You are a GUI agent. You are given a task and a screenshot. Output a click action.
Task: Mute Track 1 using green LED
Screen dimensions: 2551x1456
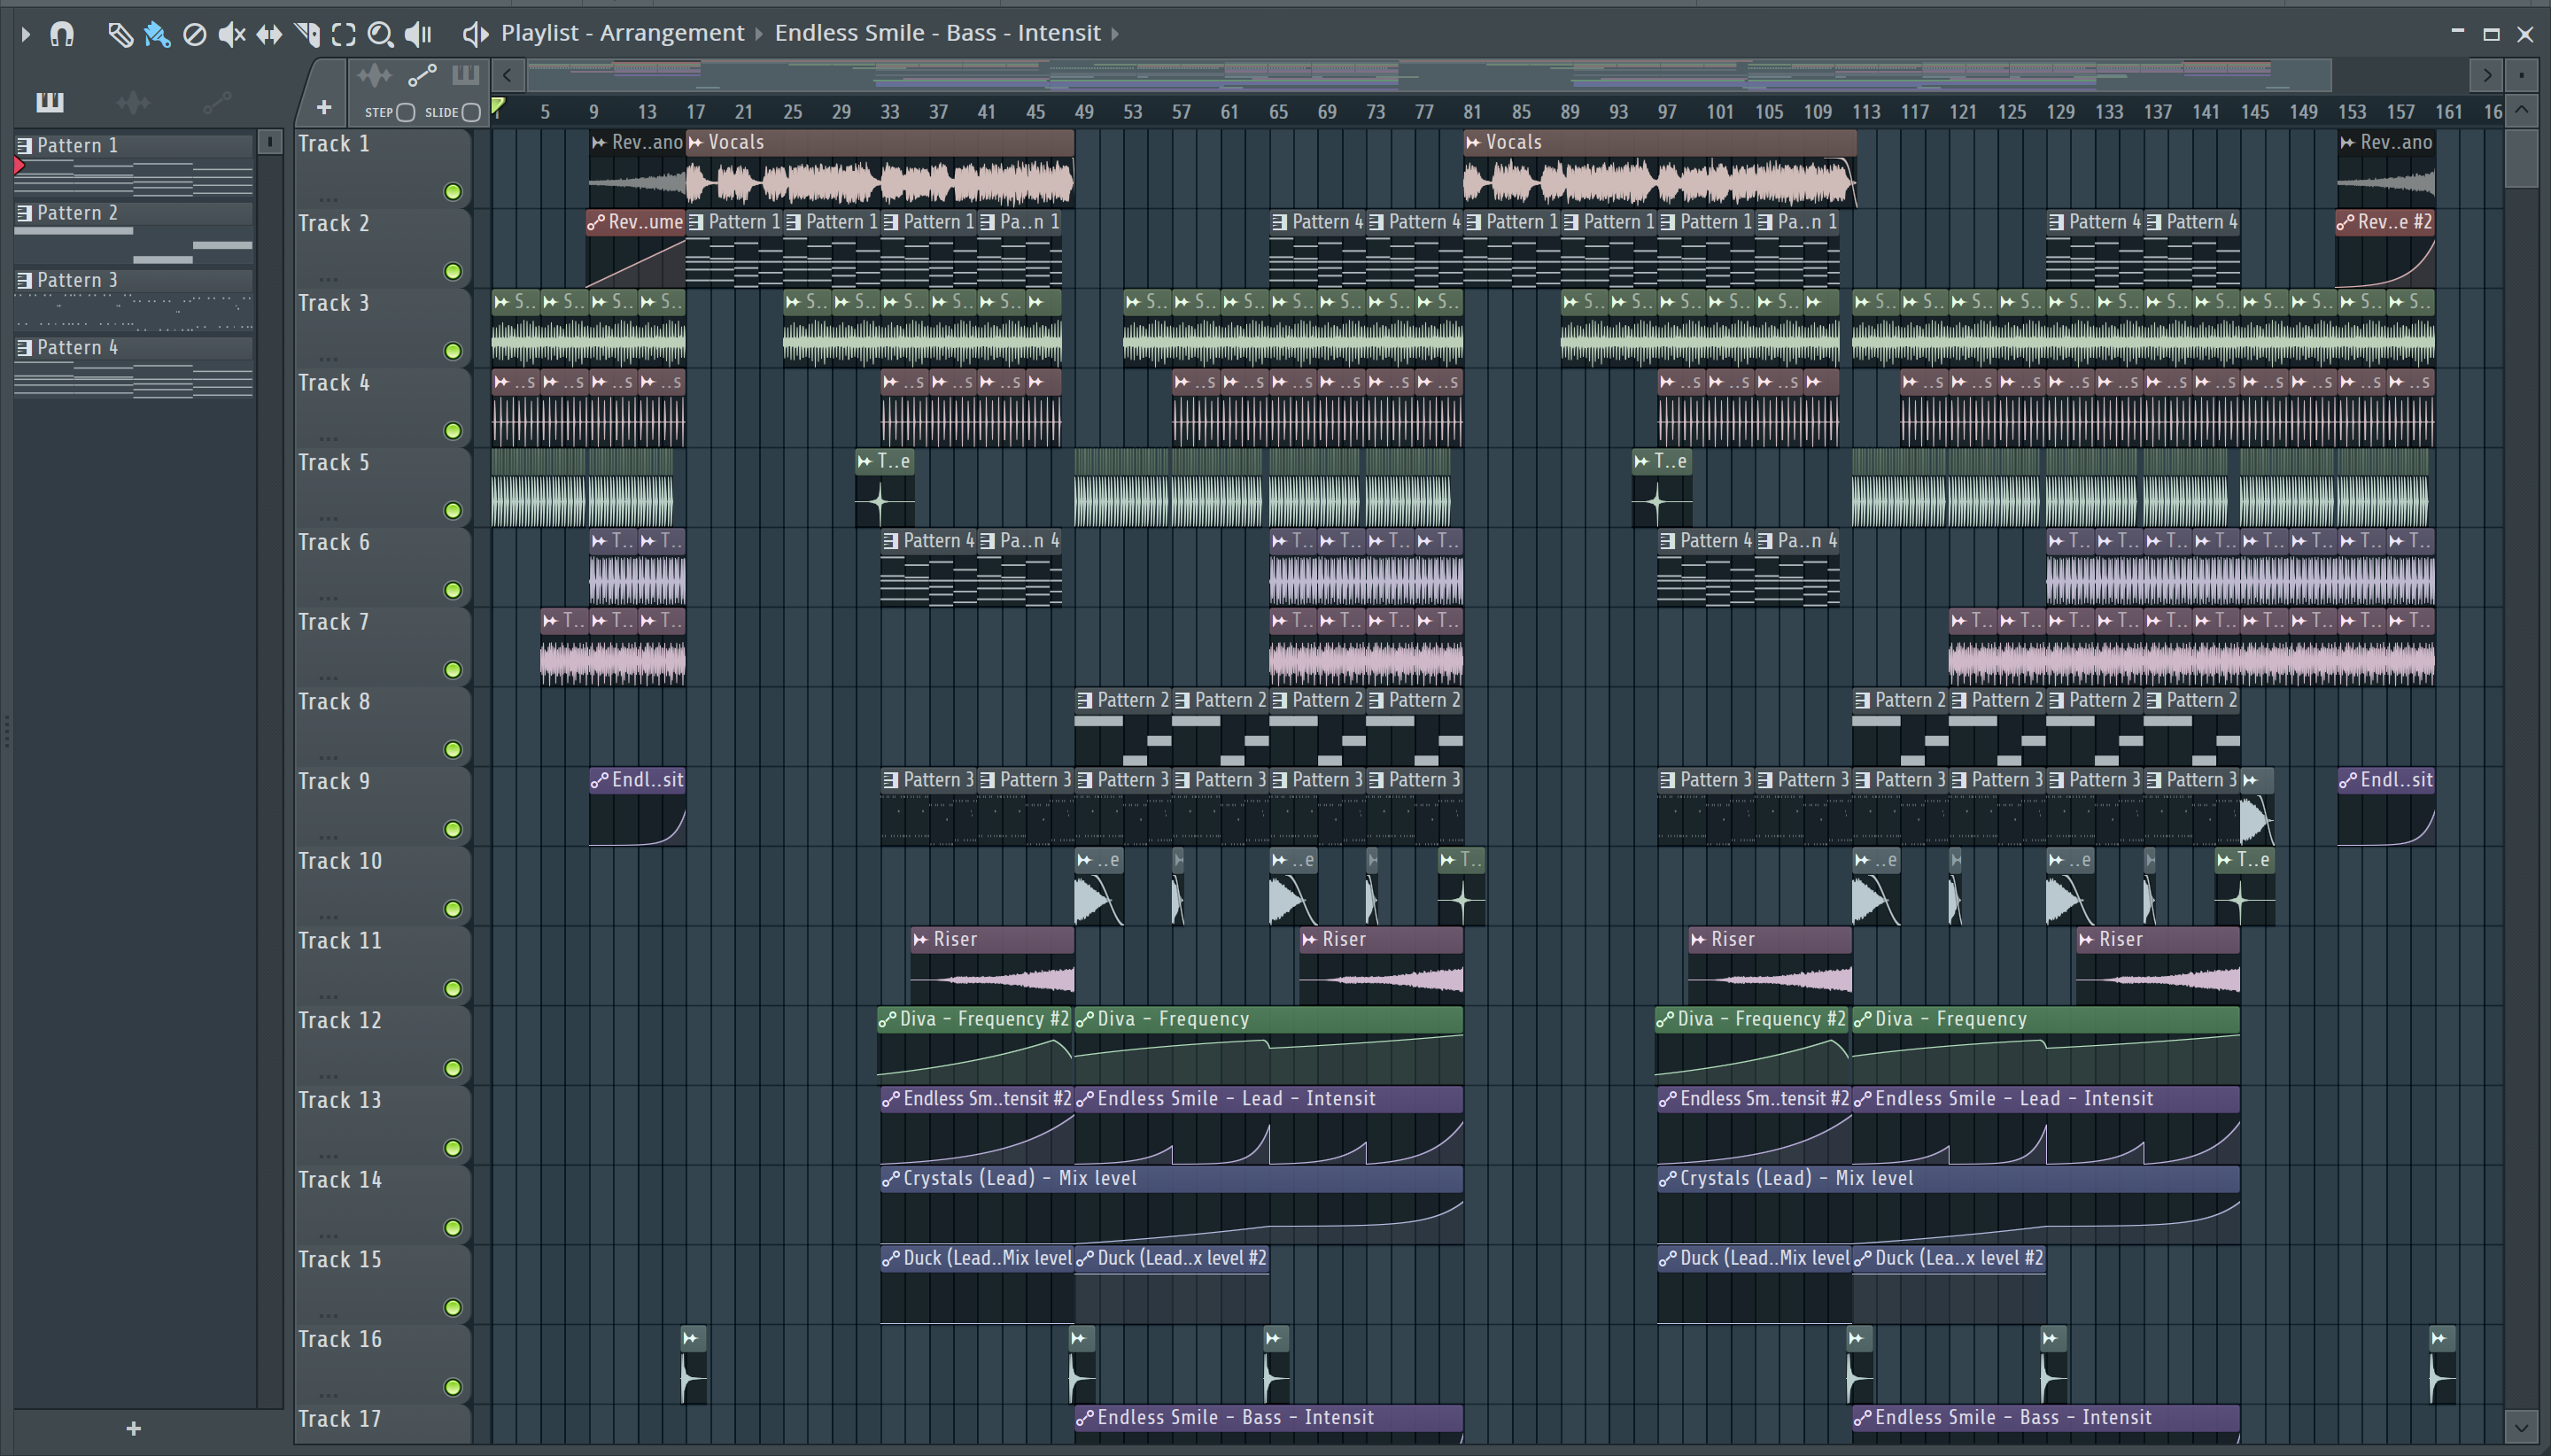coord(453,192)
